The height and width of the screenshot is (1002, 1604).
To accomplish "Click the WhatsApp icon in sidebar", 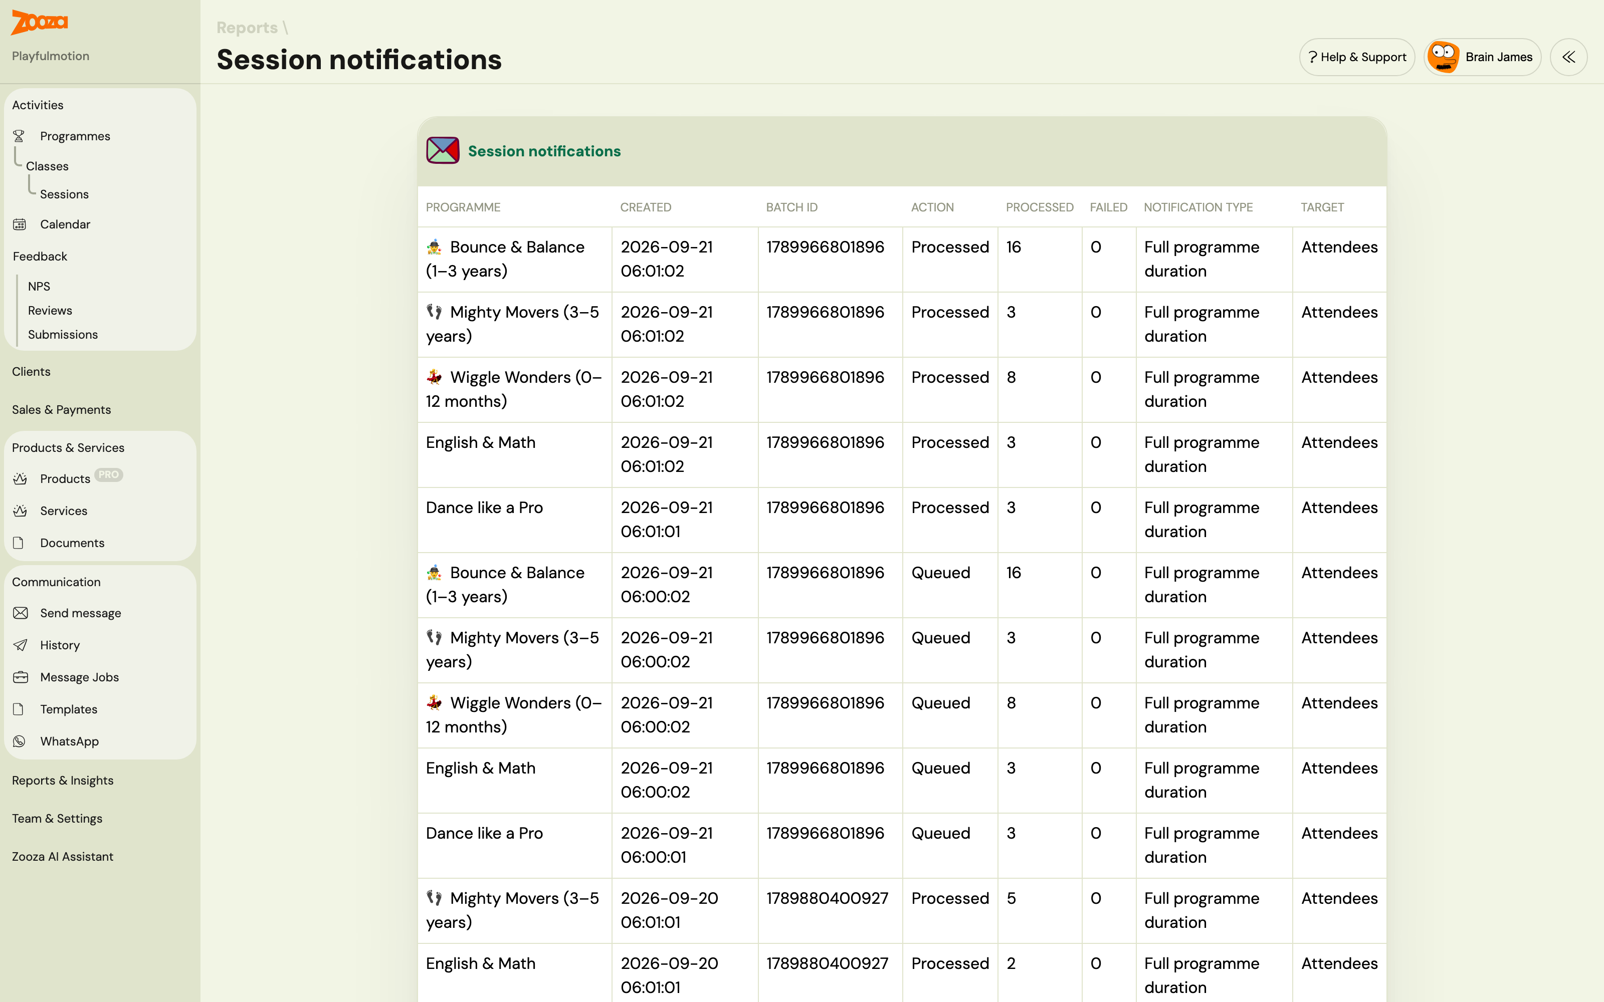I will [20, 741].
